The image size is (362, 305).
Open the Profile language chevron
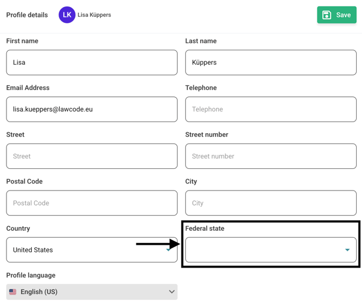pyautogui.click(x=172, y=292)
